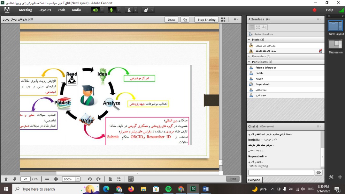Click the red recording indicator
The width and height of the screenshot is (345, 194).
(314, 10)
